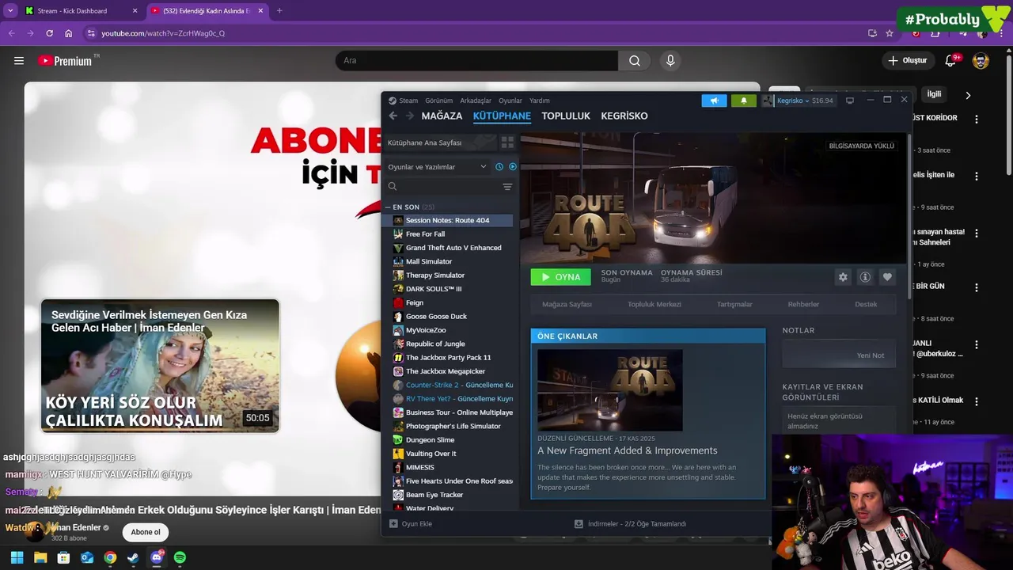Toggle Route 404 favorite heart
This screenshot has width=1013, height=570.
[x=887, y=277]
